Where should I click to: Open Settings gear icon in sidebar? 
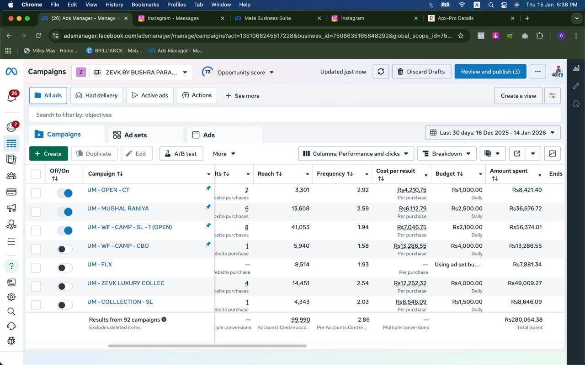(x=11, y=297)
